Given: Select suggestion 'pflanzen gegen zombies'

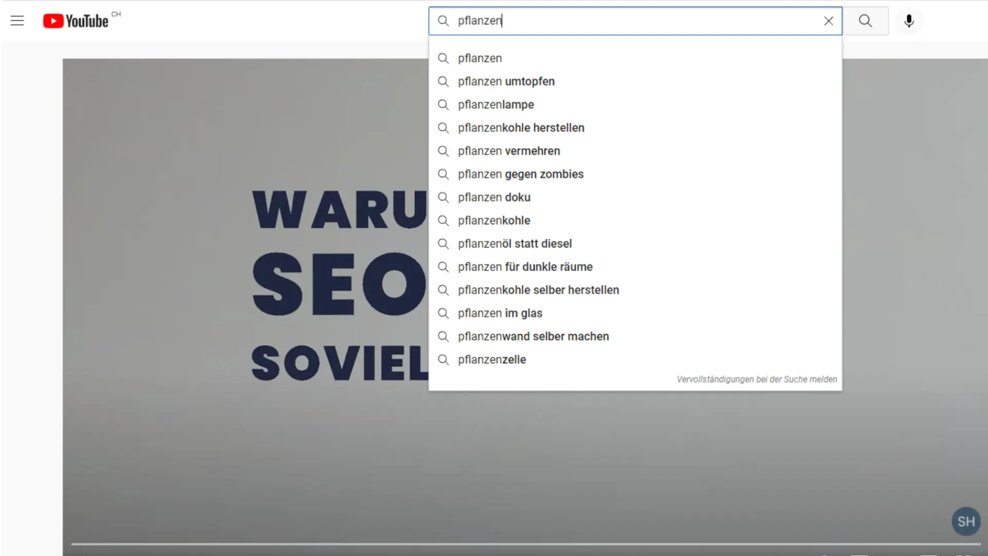Looking at the screenshot, I should 635,174.
